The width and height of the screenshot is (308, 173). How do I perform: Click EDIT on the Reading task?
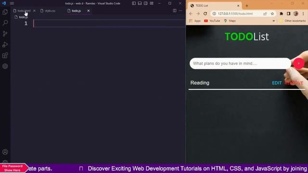pyautogui.click(x=277, y=83)
